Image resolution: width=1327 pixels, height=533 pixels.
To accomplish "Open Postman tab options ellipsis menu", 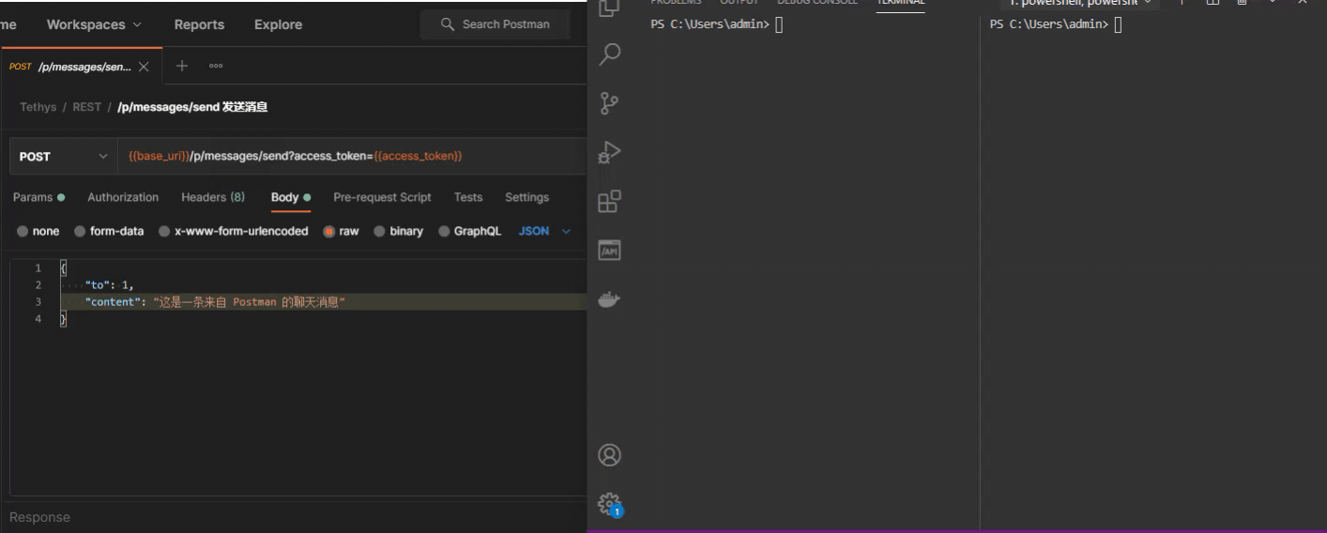I will [x=216, y=66].
